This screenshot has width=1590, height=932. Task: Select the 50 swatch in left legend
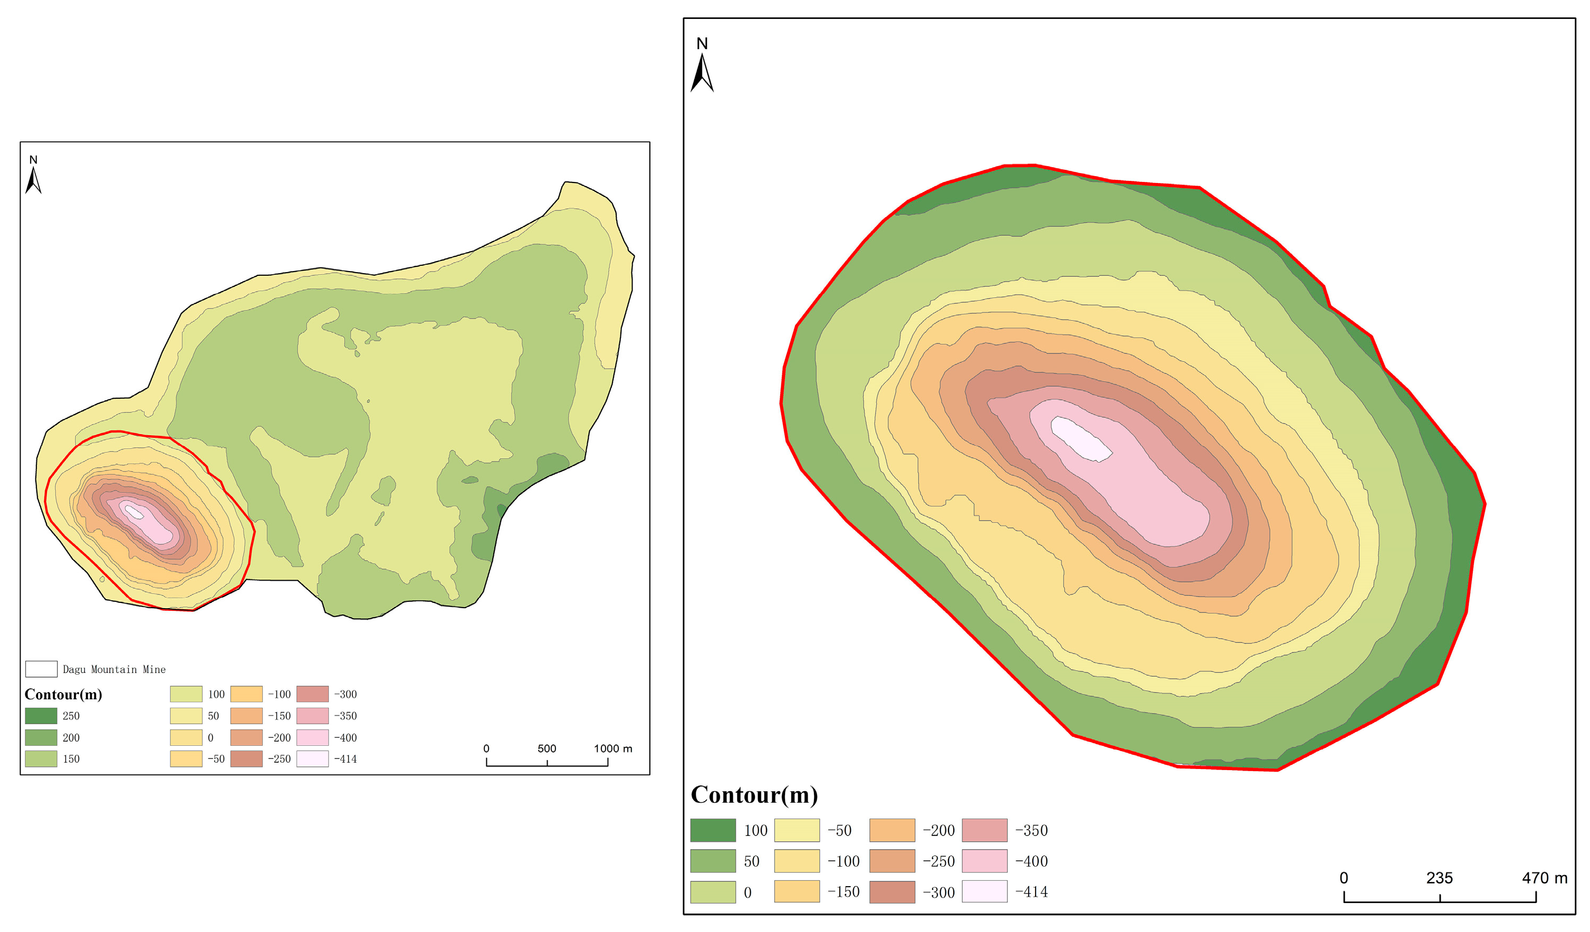[x=186, y=716]
